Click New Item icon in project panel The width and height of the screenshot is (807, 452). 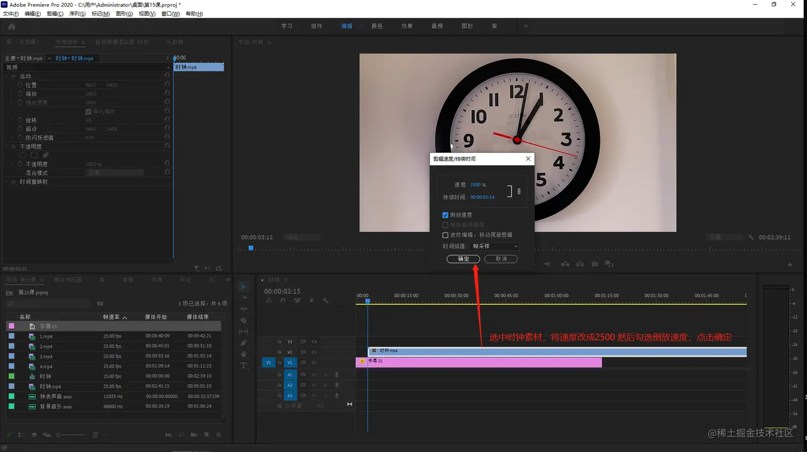[207, 435]
